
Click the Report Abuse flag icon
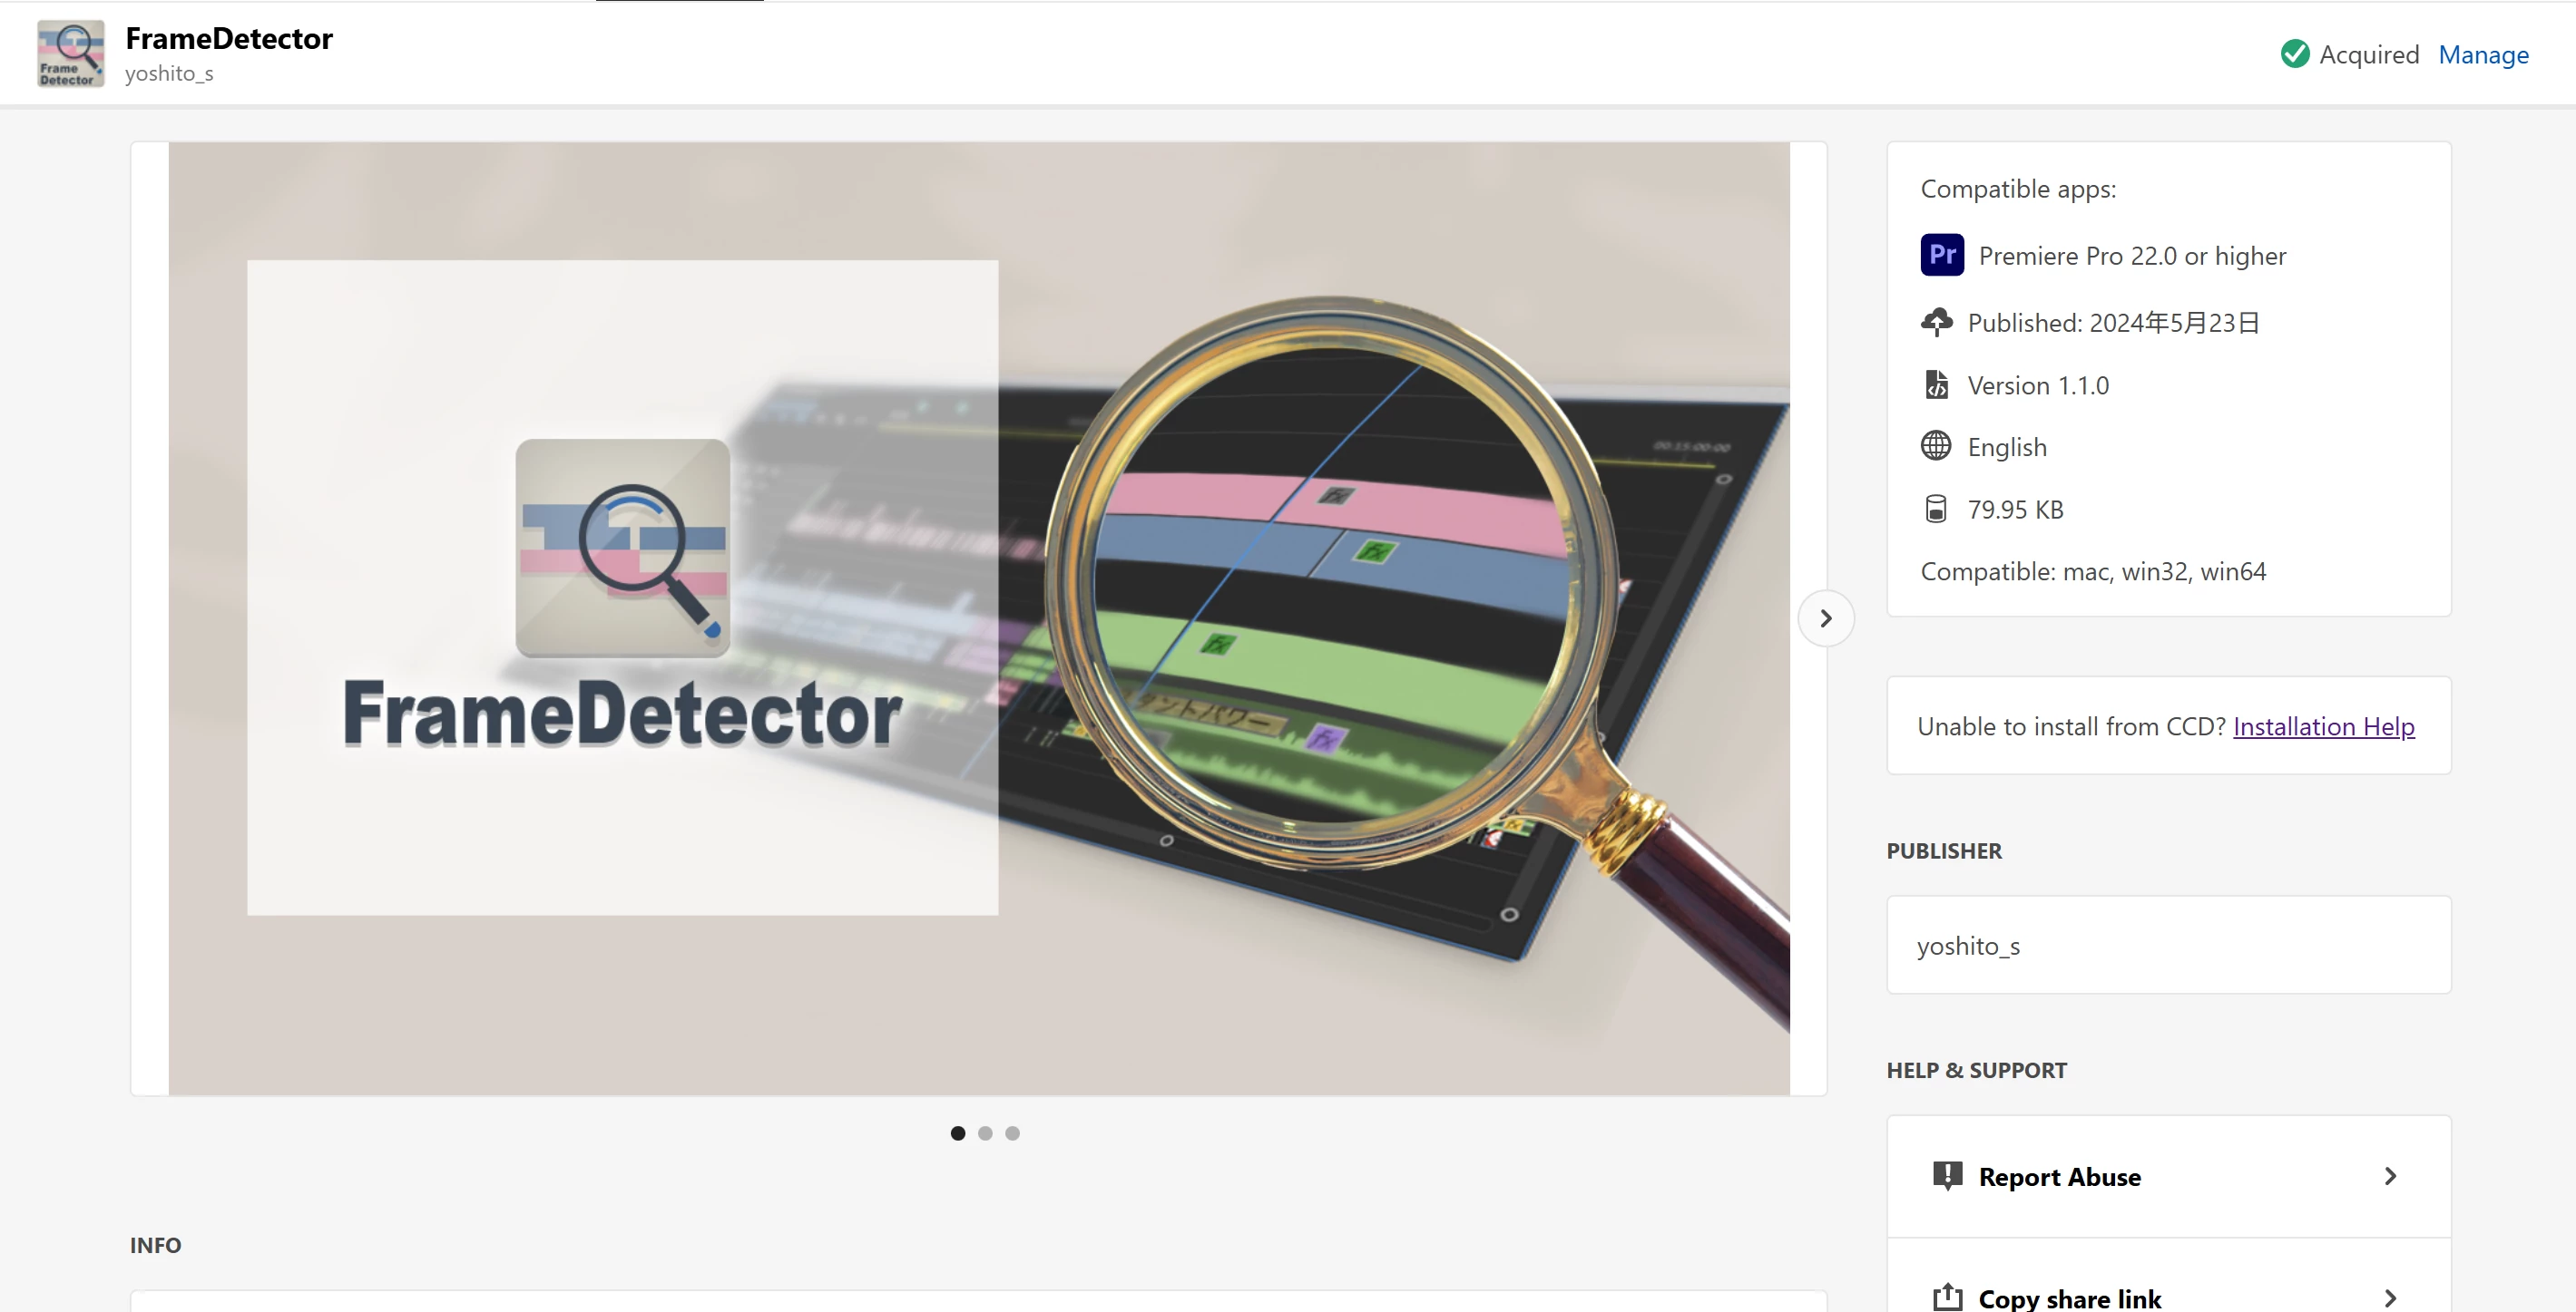[x=1947, y=1175]
